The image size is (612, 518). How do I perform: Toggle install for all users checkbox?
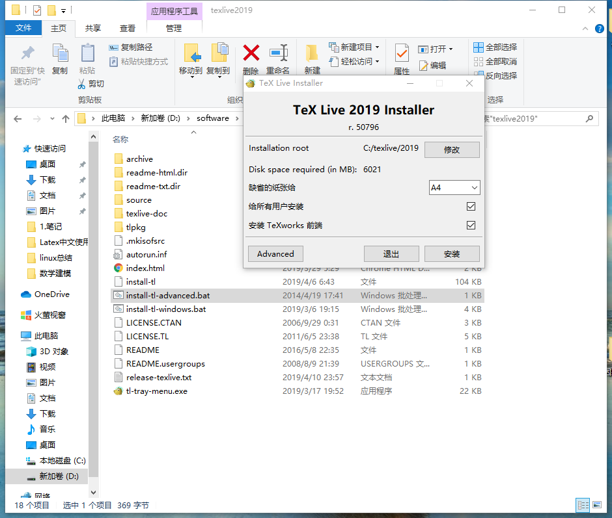click(471, 206)
